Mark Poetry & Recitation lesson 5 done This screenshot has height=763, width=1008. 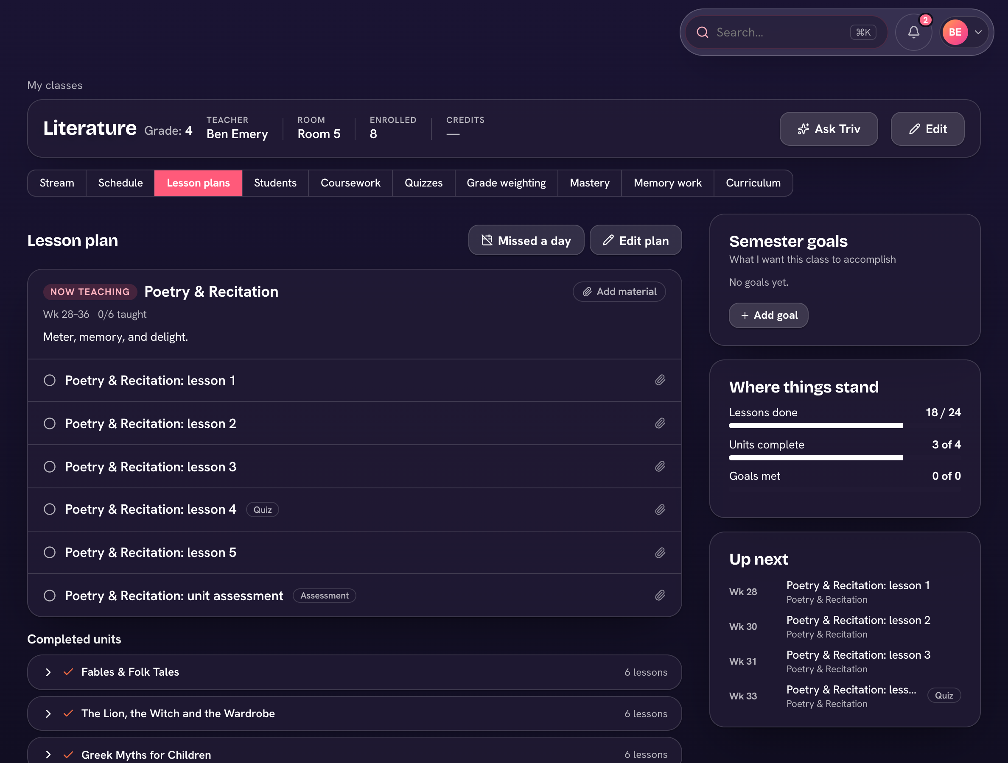50,553
